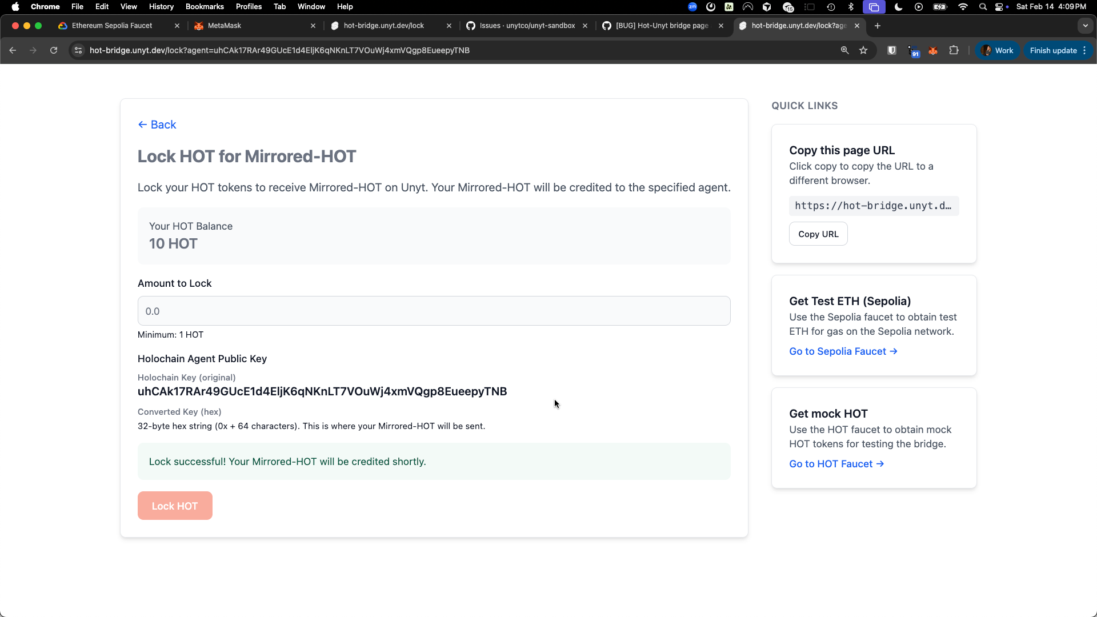Open the Extensions puzzle piece icon

954,50
